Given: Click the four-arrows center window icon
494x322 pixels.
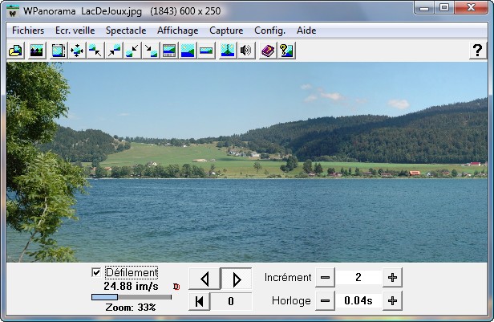Looking at the screenshot, I should pos(77,51).
